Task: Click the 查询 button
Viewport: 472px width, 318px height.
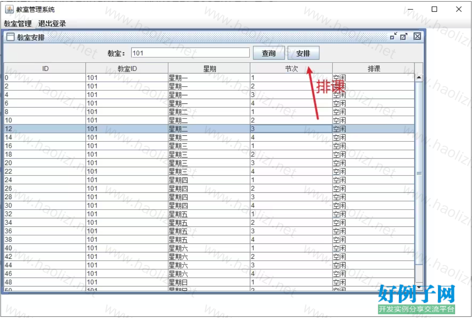Action: pyautogui.click(x=269, y=53)
